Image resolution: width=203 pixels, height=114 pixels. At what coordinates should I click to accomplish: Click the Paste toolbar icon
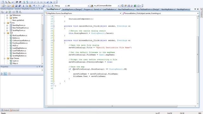30,6
